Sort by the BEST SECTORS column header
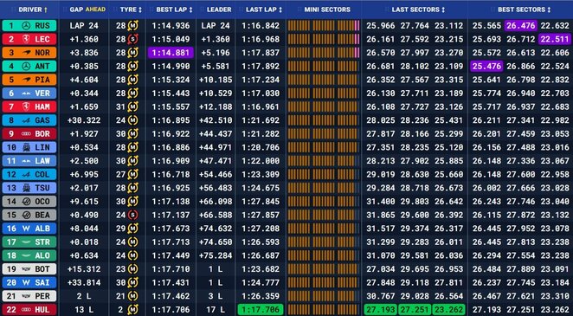 point(524,10)
